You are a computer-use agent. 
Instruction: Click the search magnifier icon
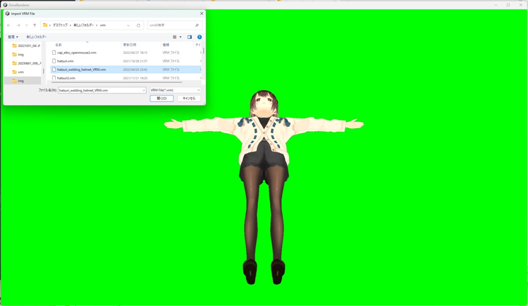[x=197, y=24]
